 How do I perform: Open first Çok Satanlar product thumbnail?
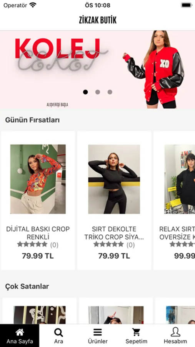[x=40, y=315]
